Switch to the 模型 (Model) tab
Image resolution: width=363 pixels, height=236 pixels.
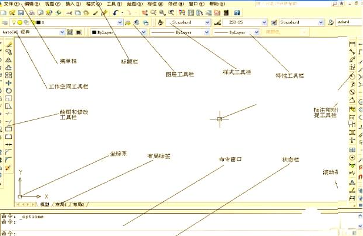click(x=44, y=204)
